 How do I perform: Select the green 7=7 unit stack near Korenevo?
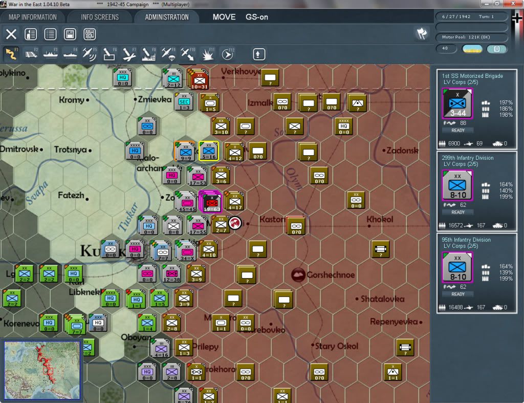[x=76, y=325]
